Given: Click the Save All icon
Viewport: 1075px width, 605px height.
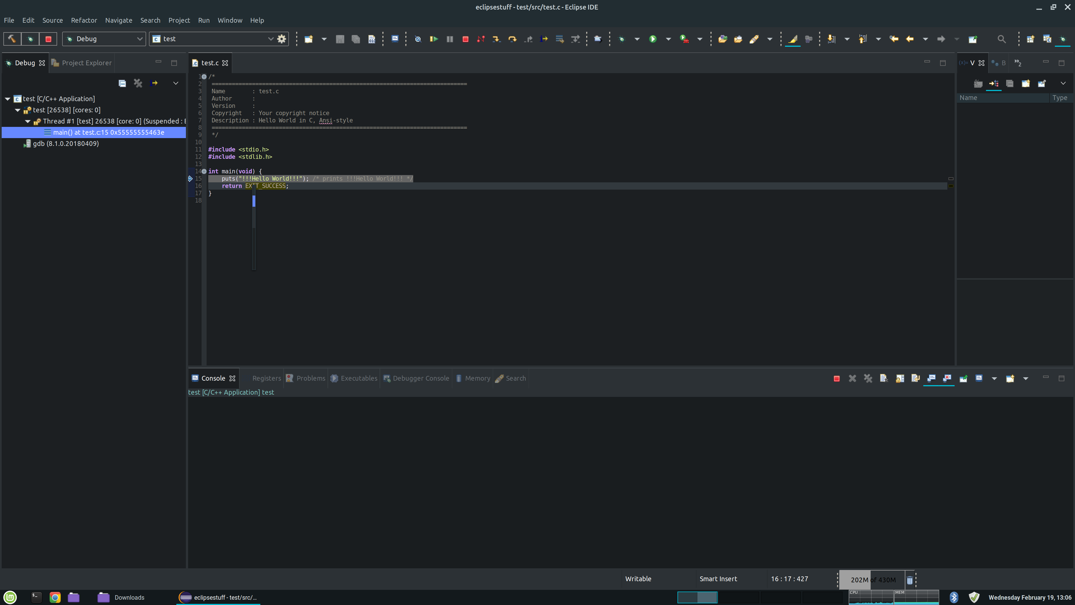Looking at the screenshot, I should point(356,39).
